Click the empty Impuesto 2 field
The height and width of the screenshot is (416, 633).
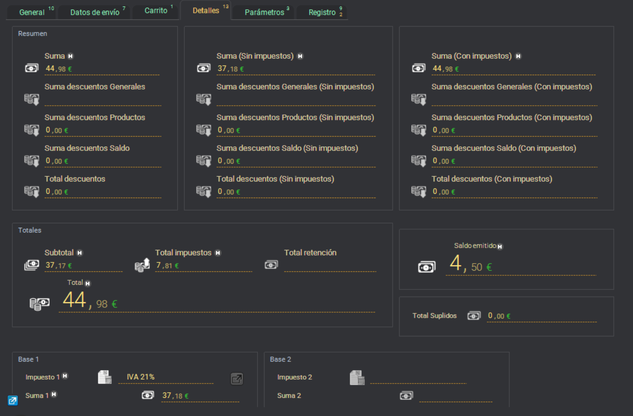(x=418, y=378)
